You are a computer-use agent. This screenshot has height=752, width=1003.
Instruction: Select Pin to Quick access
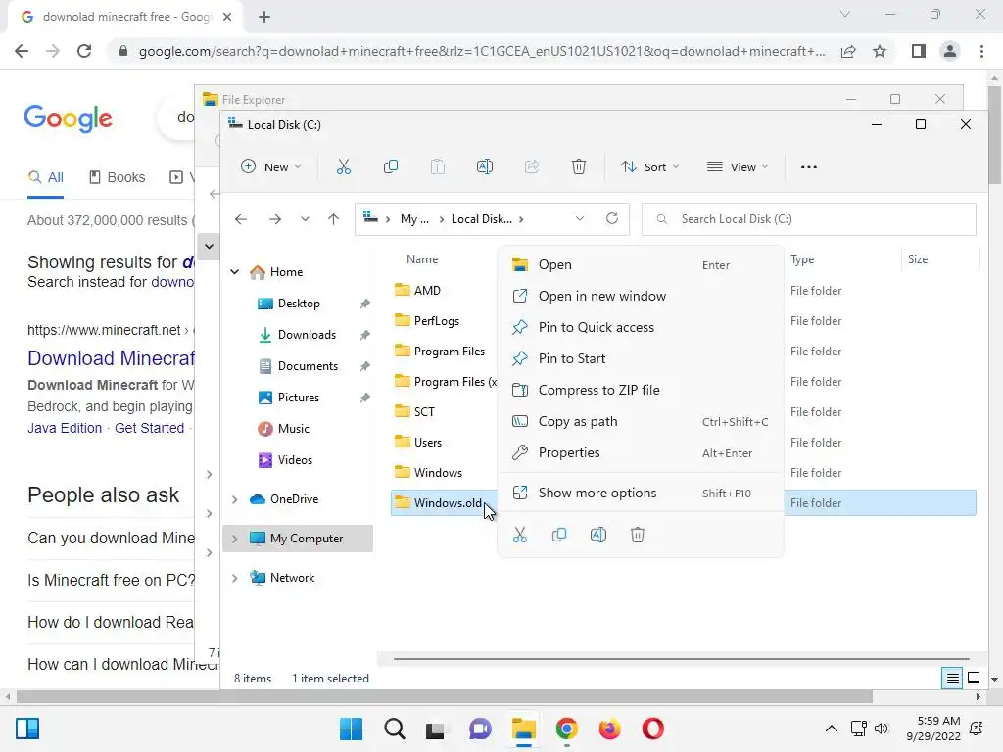[x=641, y=327]
